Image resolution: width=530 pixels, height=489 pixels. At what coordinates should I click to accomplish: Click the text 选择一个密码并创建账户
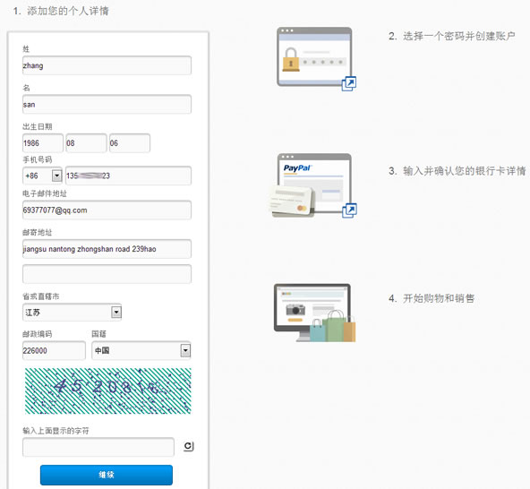click(x=459, y=36)
